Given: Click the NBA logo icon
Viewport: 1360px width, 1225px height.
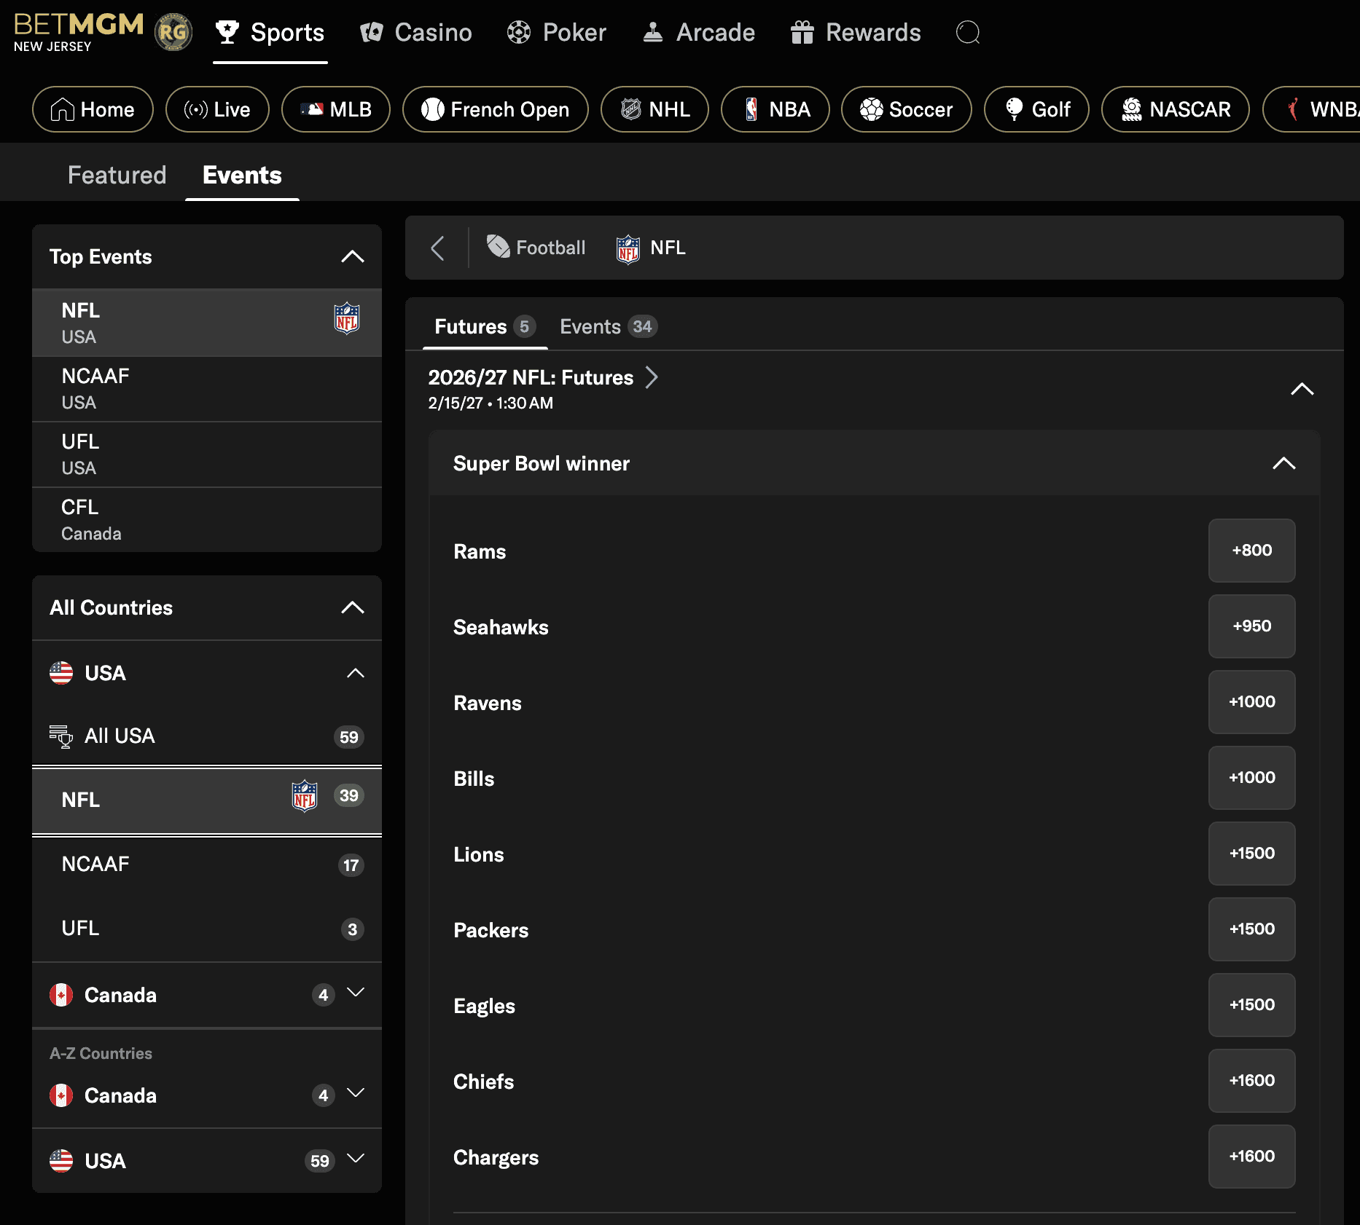Looking at the screenshot, I should pyautogui.click(x=751, y=109).
